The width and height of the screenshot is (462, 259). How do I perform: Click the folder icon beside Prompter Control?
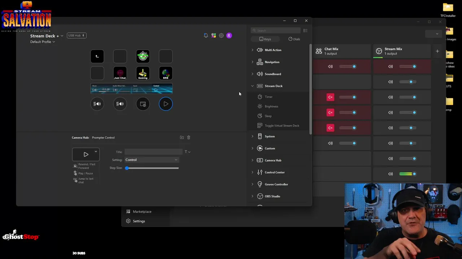[x=182, y=137]
